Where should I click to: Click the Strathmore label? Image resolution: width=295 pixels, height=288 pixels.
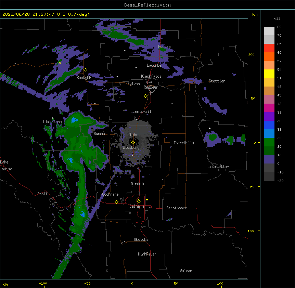[177, 208]
